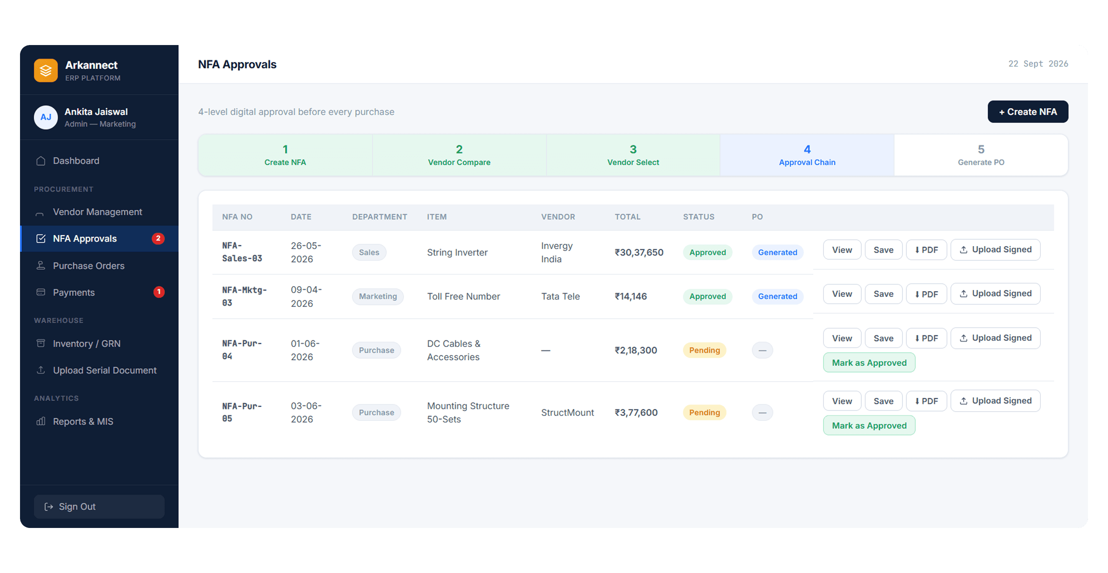Image resolution: width=1108 pixels, height=573 pixels.
Task: Upload Signed document for NFA-Sales-03
Action: 995,250
